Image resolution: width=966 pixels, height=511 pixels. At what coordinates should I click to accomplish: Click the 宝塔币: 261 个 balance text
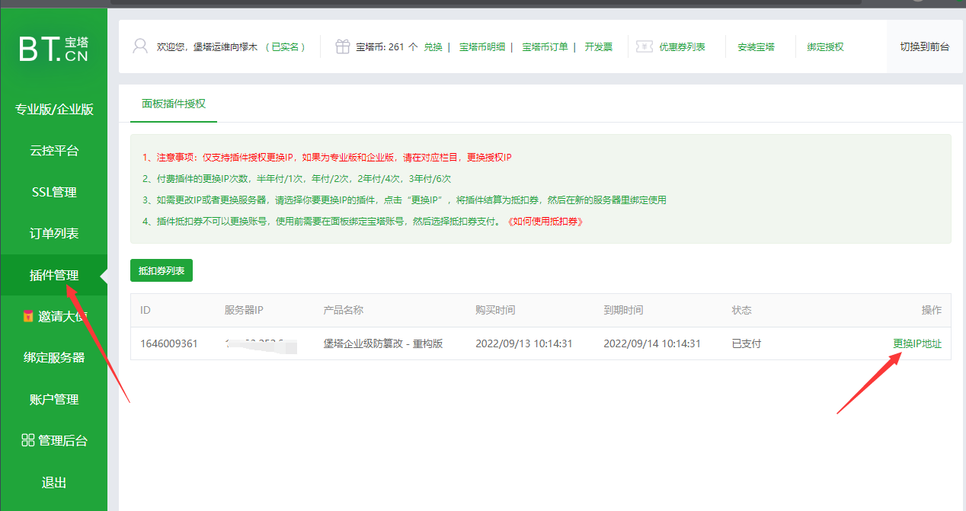click(x=387, y=46)
